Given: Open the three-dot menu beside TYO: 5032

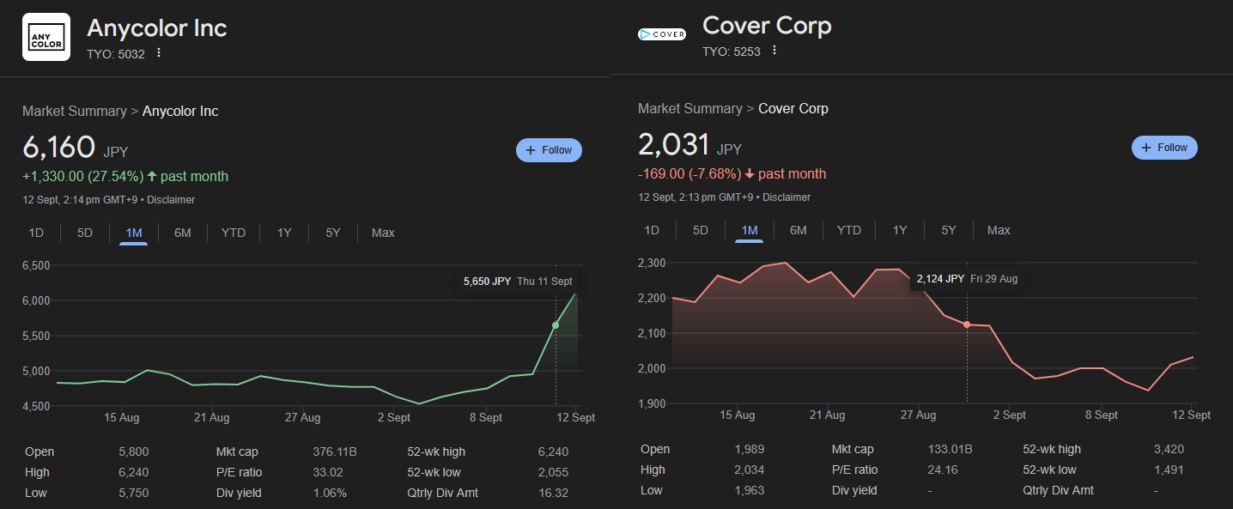Looking at the screenshot, I should coord(159,53).
